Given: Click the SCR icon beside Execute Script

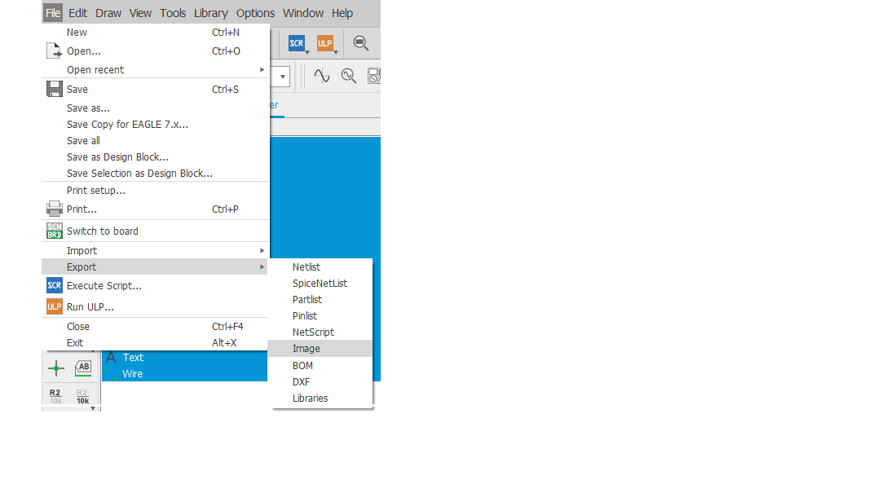Looking at the screenshot, I should (x=55, y=285).
